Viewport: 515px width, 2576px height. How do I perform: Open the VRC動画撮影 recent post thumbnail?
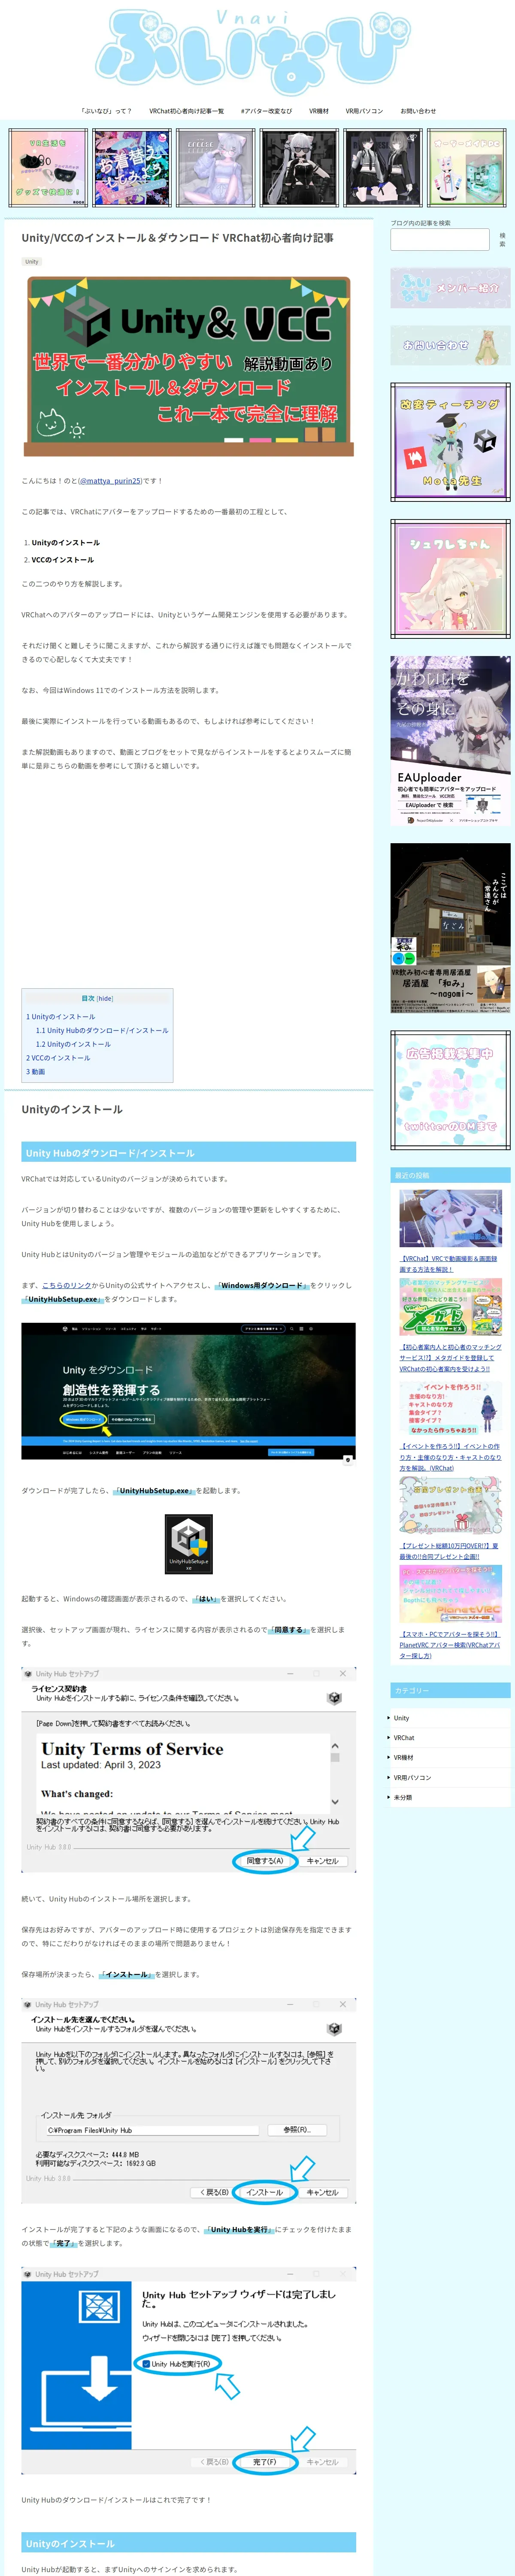click(450, 1219)
